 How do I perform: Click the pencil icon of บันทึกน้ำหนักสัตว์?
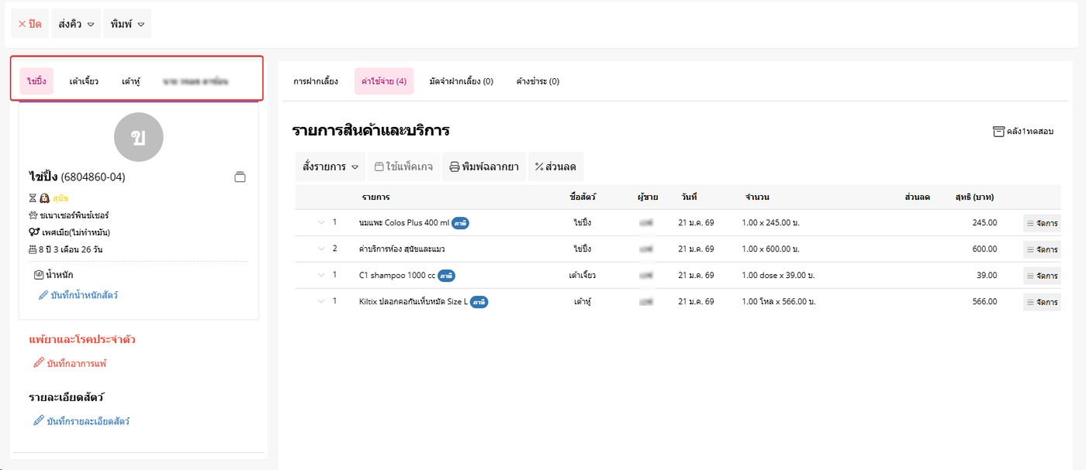pyautogui.click(x=43, y=295)
